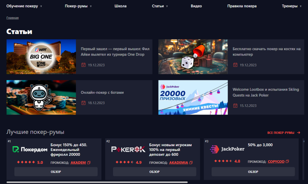Copy the COPYCOD promo code icon
This screenshot has height=184, width=308.
tap(287, 161)
